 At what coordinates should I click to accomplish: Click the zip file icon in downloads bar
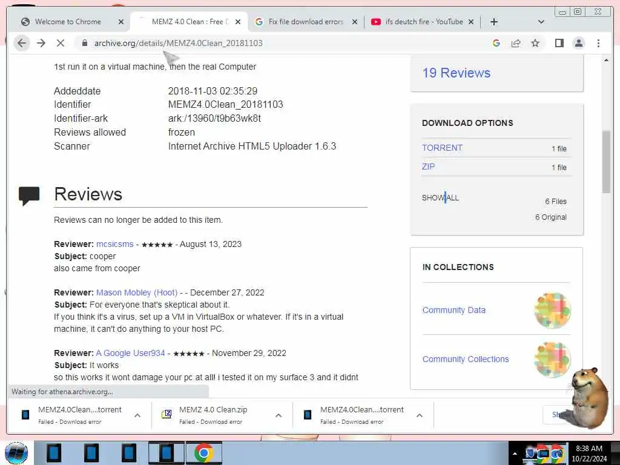[x=167, y=414]
